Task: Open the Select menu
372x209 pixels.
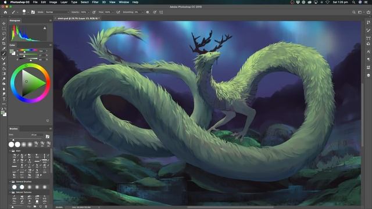Action: pos(84,2)
